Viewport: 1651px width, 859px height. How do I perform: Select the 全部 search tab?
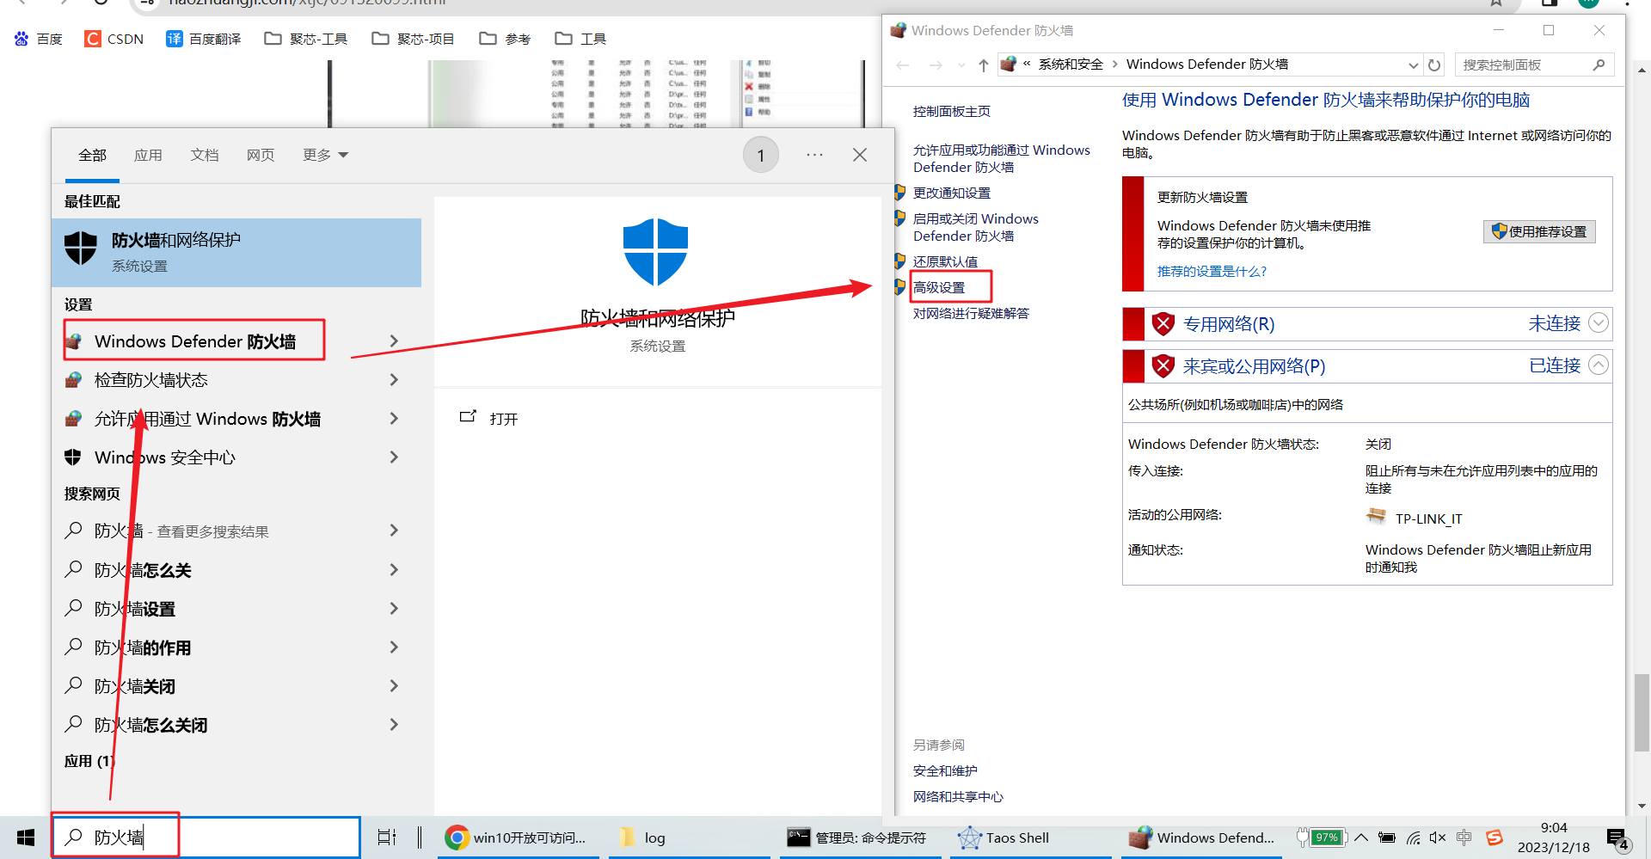click(92, 155)
